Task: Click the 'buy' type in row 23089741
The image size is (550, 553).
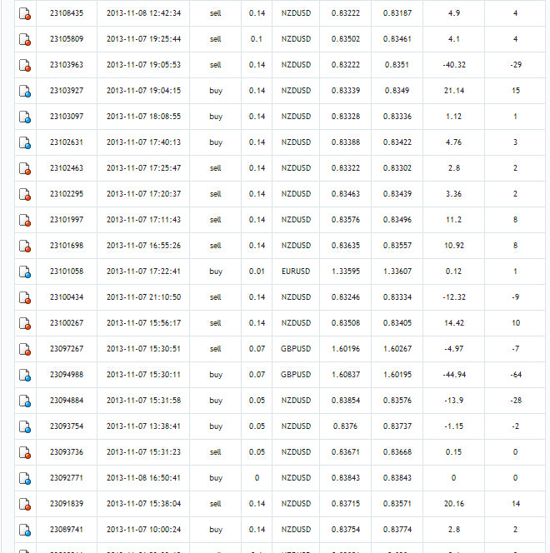Action: pyautogui.click(x=216, y=530)
